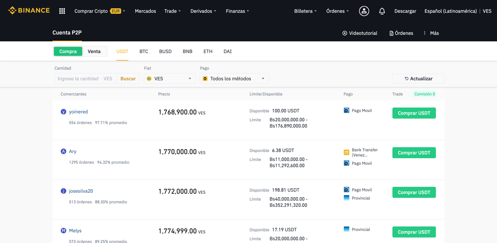Open merchant josesilva20's profile link
The image size is (497, 243).
(x=81, y=191)
